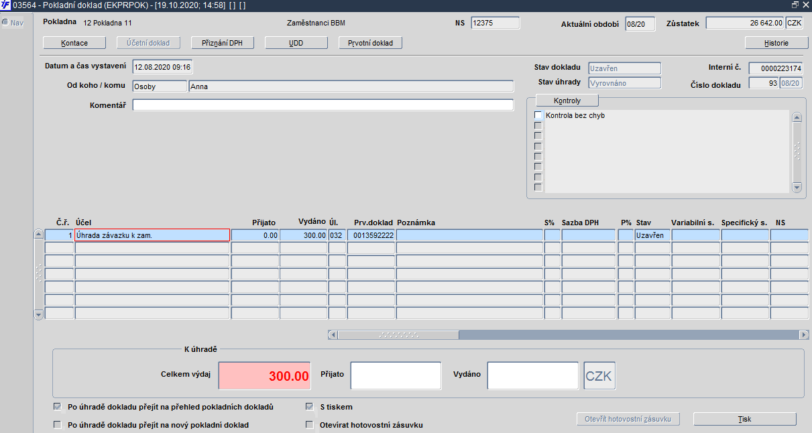Open the Historie button
Screen dimensions: 812x433
click(x=776, y=43)
